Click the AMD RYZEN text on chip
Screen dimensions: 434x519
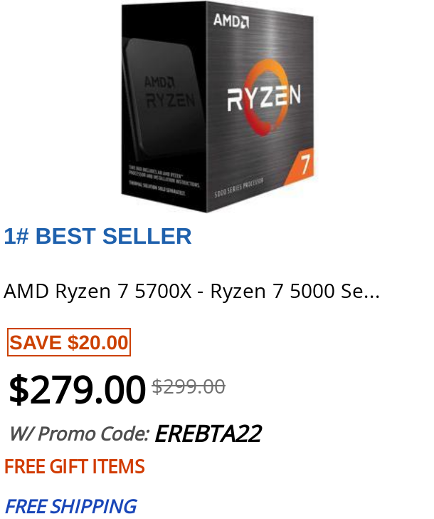[x=169, y=92]
